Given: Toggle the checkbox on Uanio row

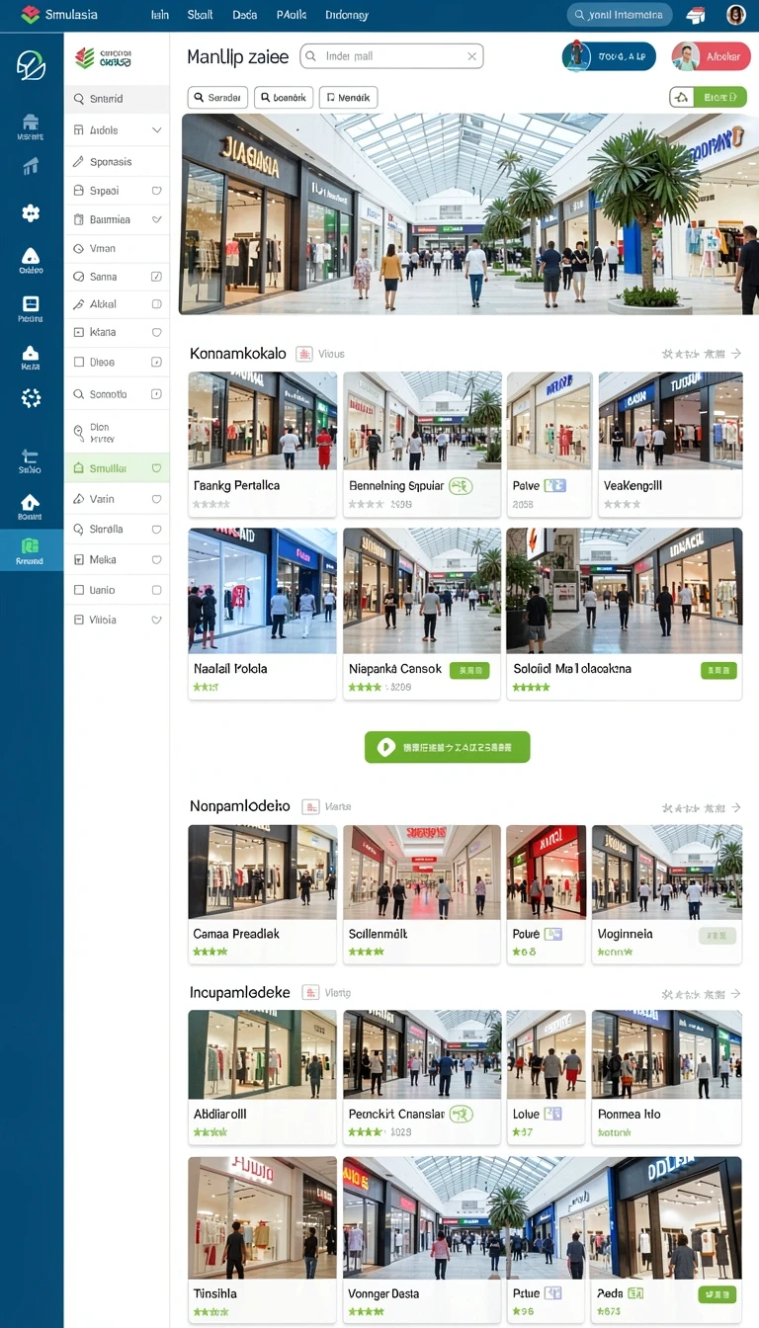Looking at the screenshot, I should (x=156, y=590).
